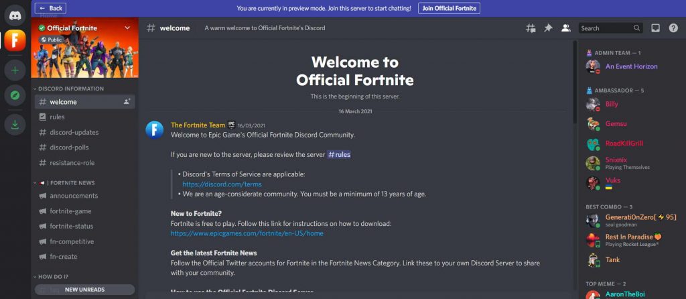Viewport: 686px width, 299px height.
Task: Open the fortnite-game channel
Action: pos(85,211)
